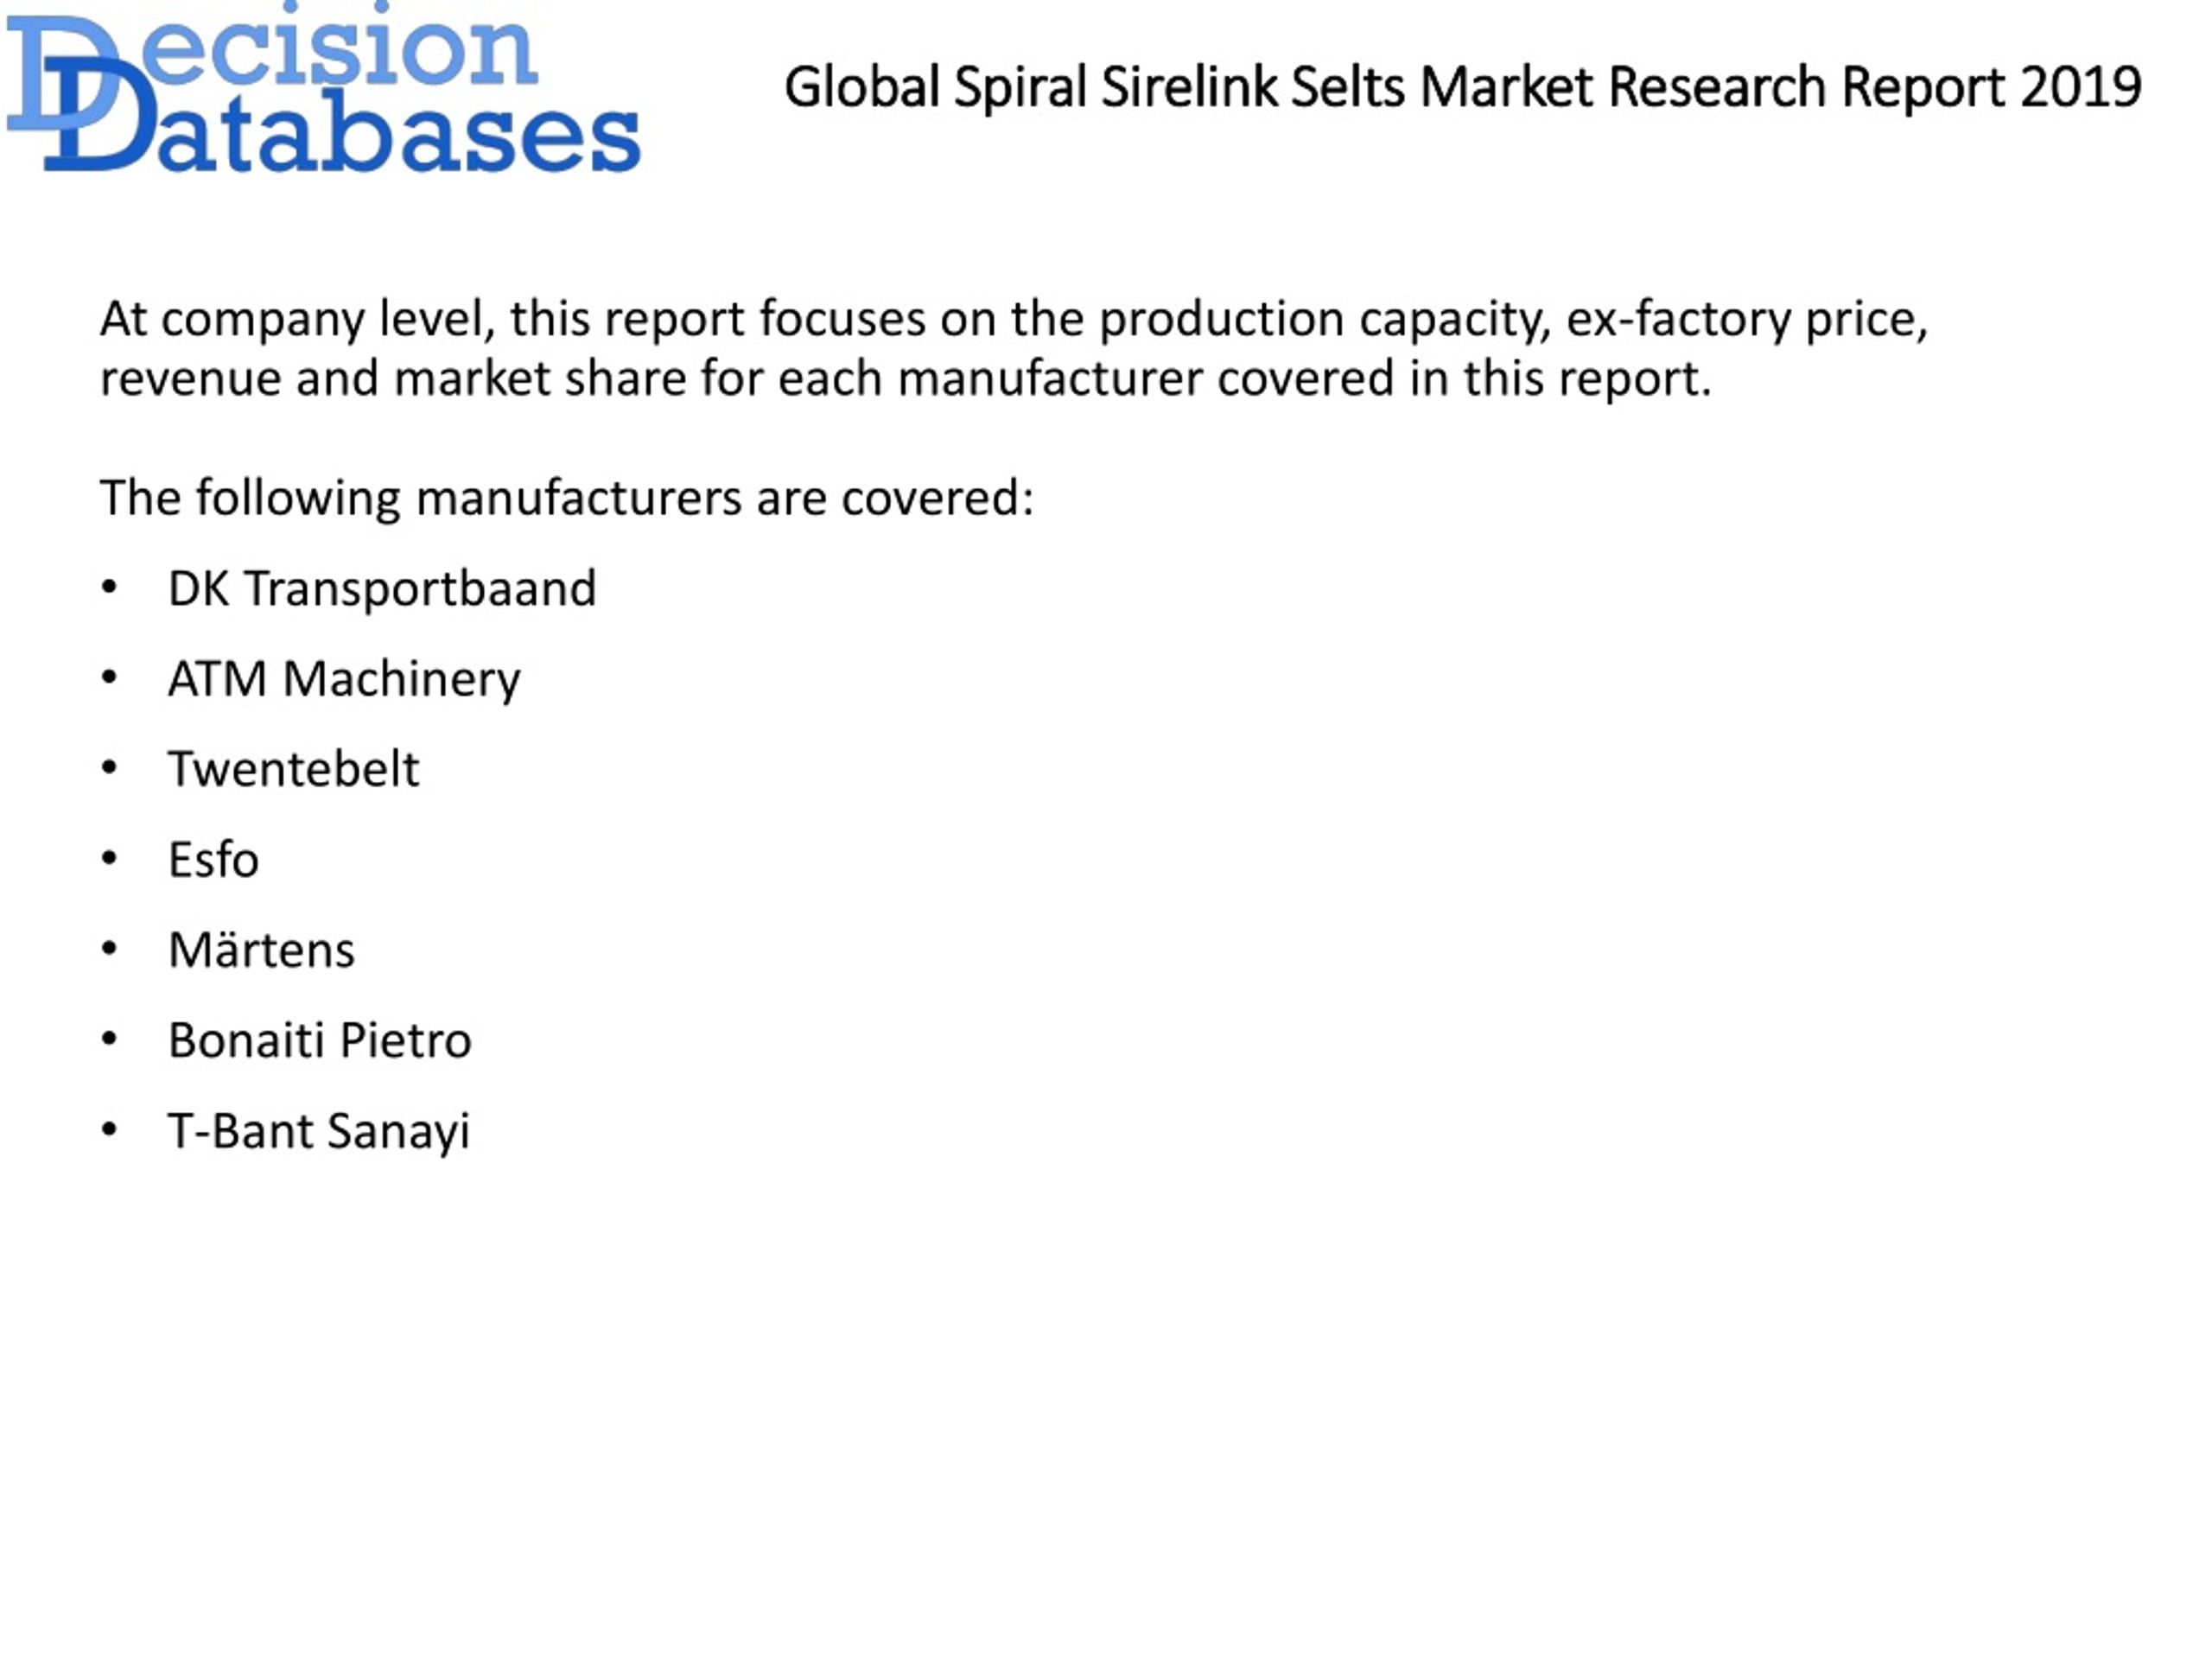Click the Decision Databases logo

(323, 88)
